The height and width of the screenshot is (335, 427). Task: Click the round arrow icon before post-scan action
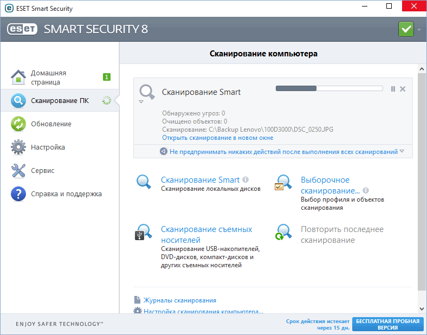coord(164,151)
